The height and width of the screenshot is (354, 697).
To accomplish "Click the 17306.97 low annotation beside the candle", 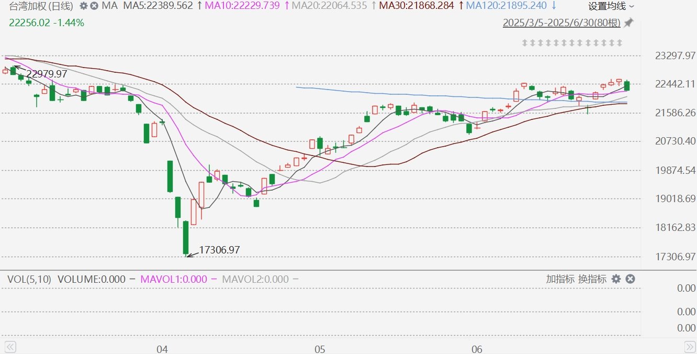I will pos(219,250).
